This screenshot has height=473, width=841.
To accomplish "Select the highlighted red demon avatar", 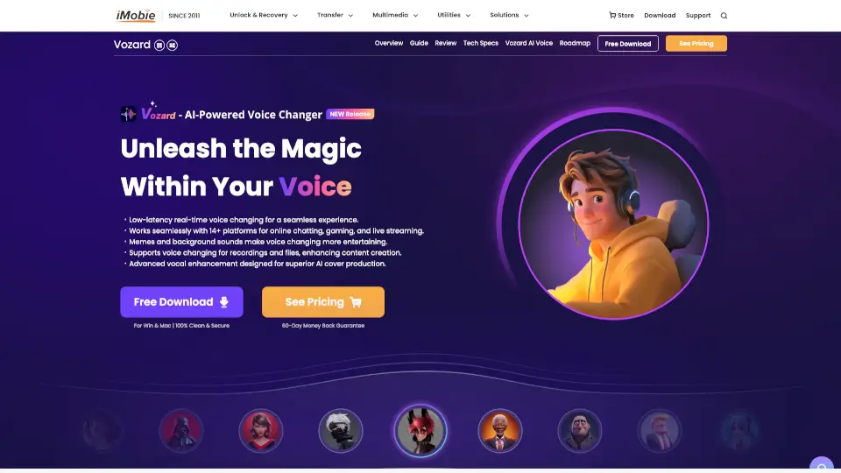I will pos(420,431).
